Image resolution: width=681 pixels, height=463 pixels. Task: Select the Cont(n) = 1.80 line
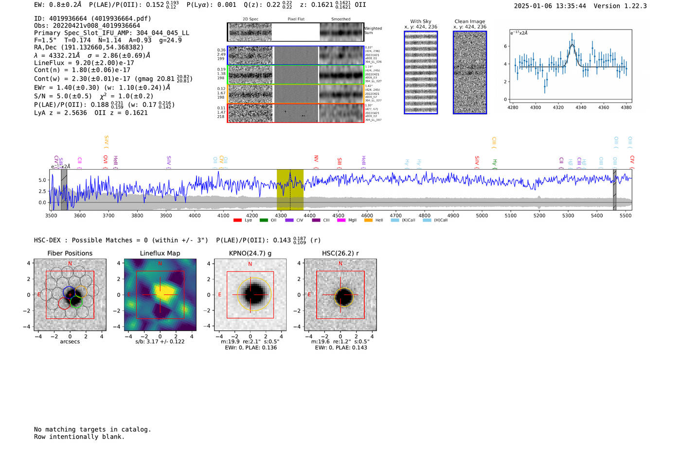82,70
